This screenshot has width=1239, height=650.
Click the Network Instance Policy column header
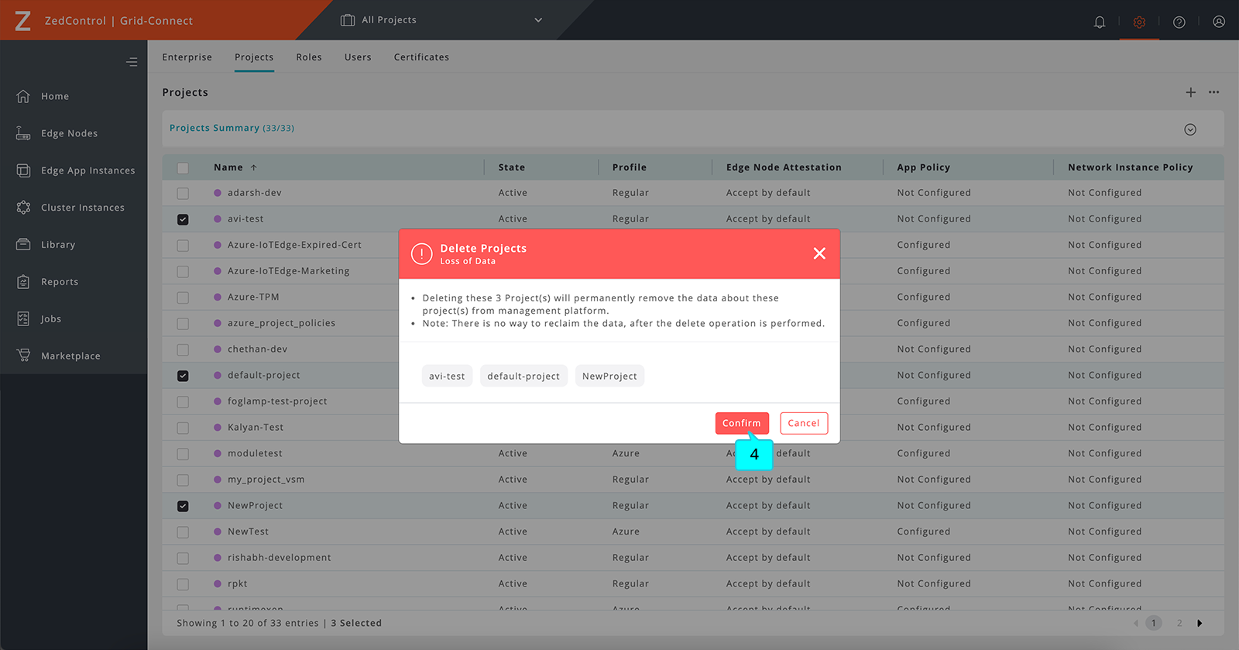point(1131,167)
